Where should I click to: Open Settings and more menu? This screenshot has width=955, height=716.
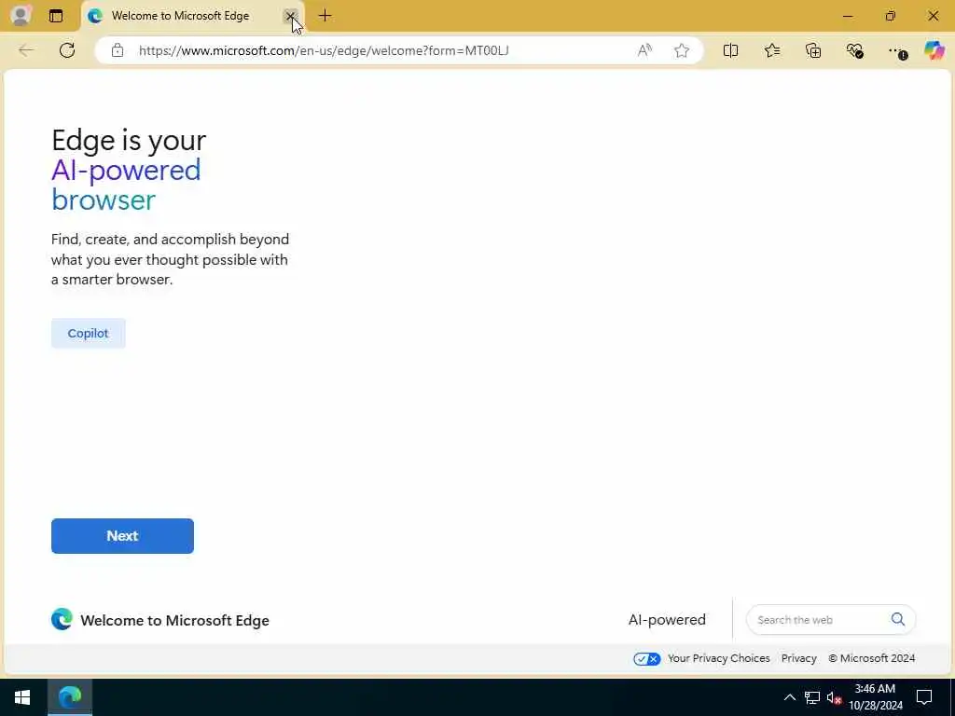click(x=896, y=51)
